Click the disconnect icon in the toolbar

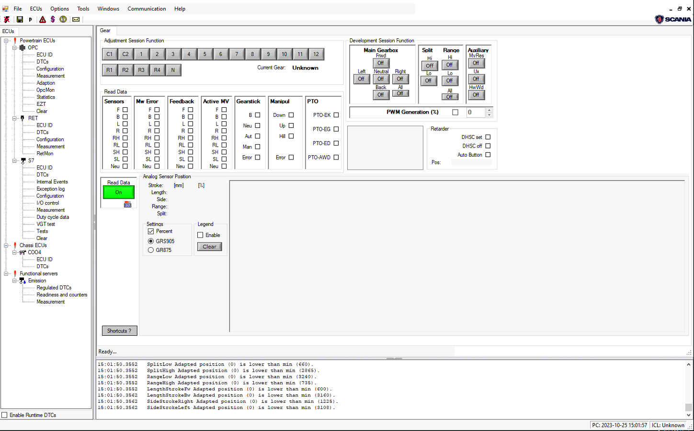[7, 19]
